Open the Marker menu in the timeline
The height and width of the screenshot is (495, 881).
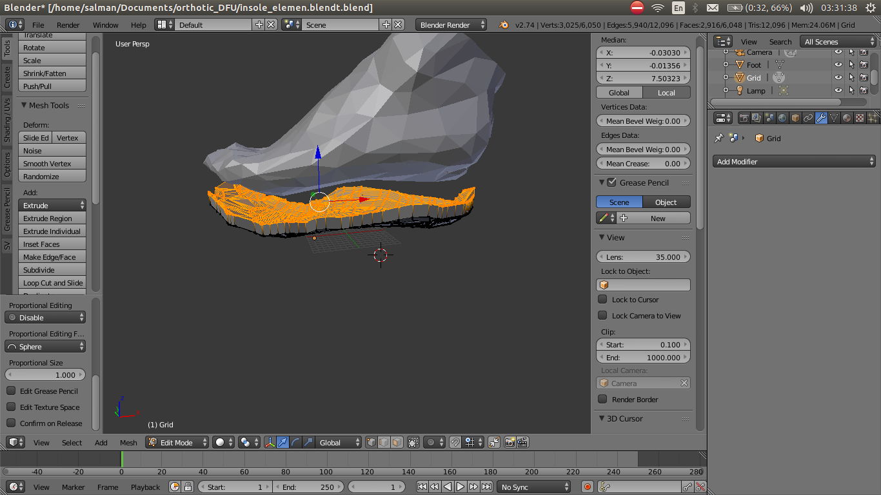72,487
